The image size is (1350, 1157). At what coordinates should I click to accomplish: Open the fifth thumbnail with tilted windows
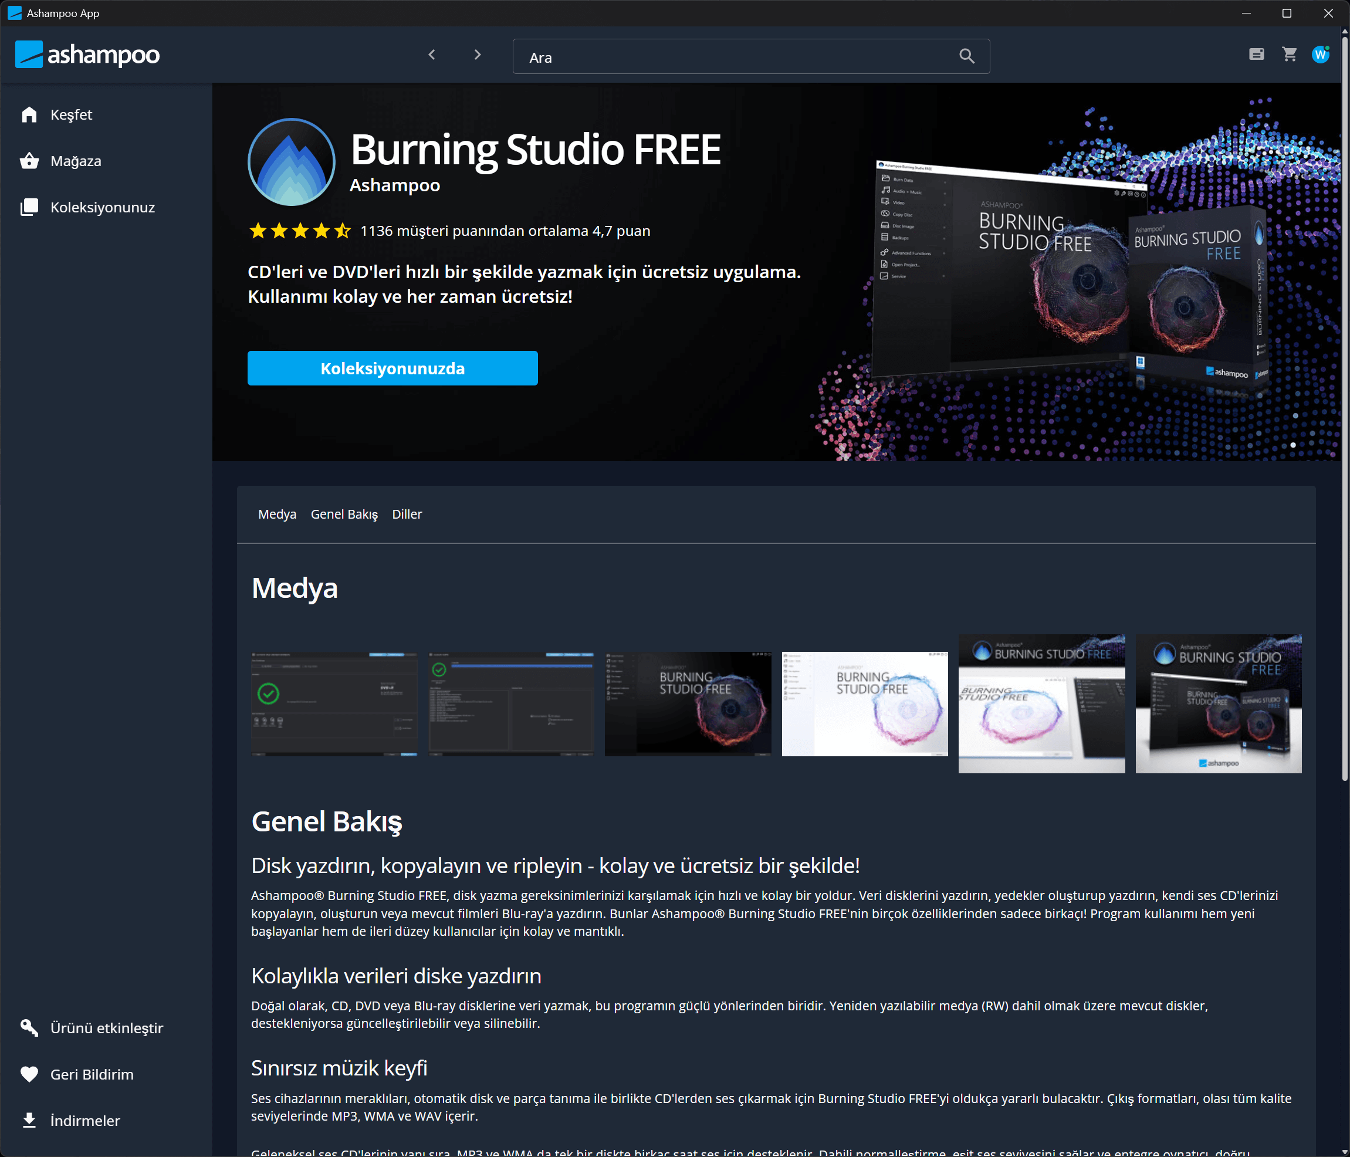pos(1042,703)
